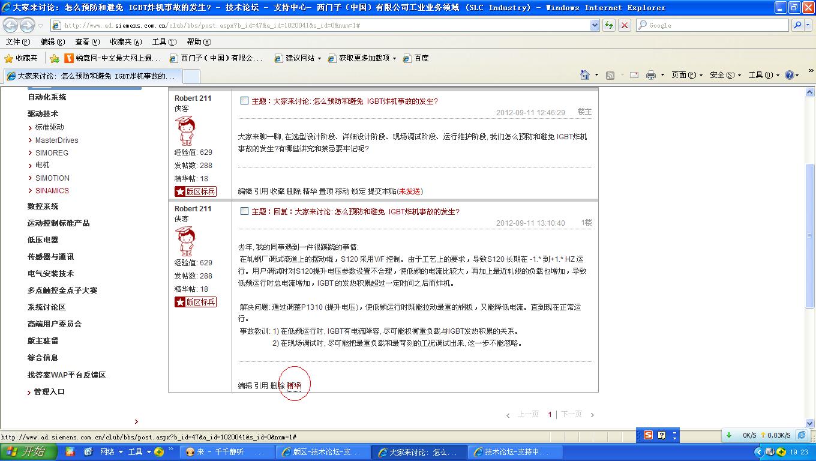Click the second post's Robert 211 avatar
Image resolution: width=816 pixels, height=461 pixels.
point(185,241)
